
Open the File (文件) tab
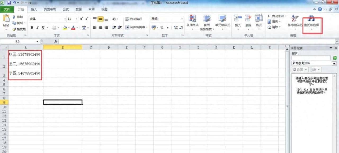pos(7,9)
